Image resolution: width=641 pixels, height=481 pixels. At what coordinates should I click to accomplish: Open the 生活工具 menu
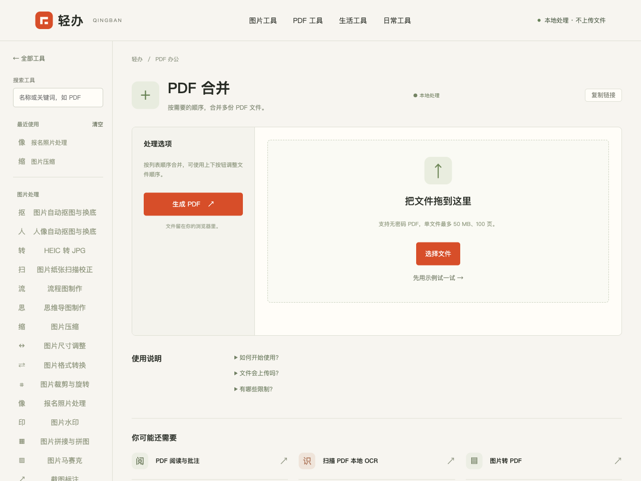[353, 21]
